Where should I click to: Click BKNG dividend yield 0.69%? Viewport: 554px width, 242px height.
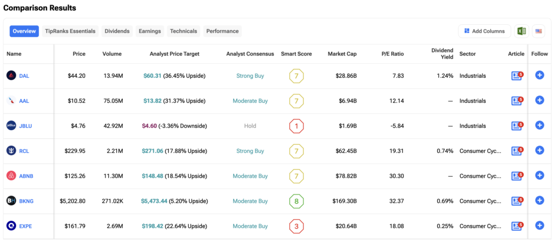pyautogui.click(x=445, y=201)
